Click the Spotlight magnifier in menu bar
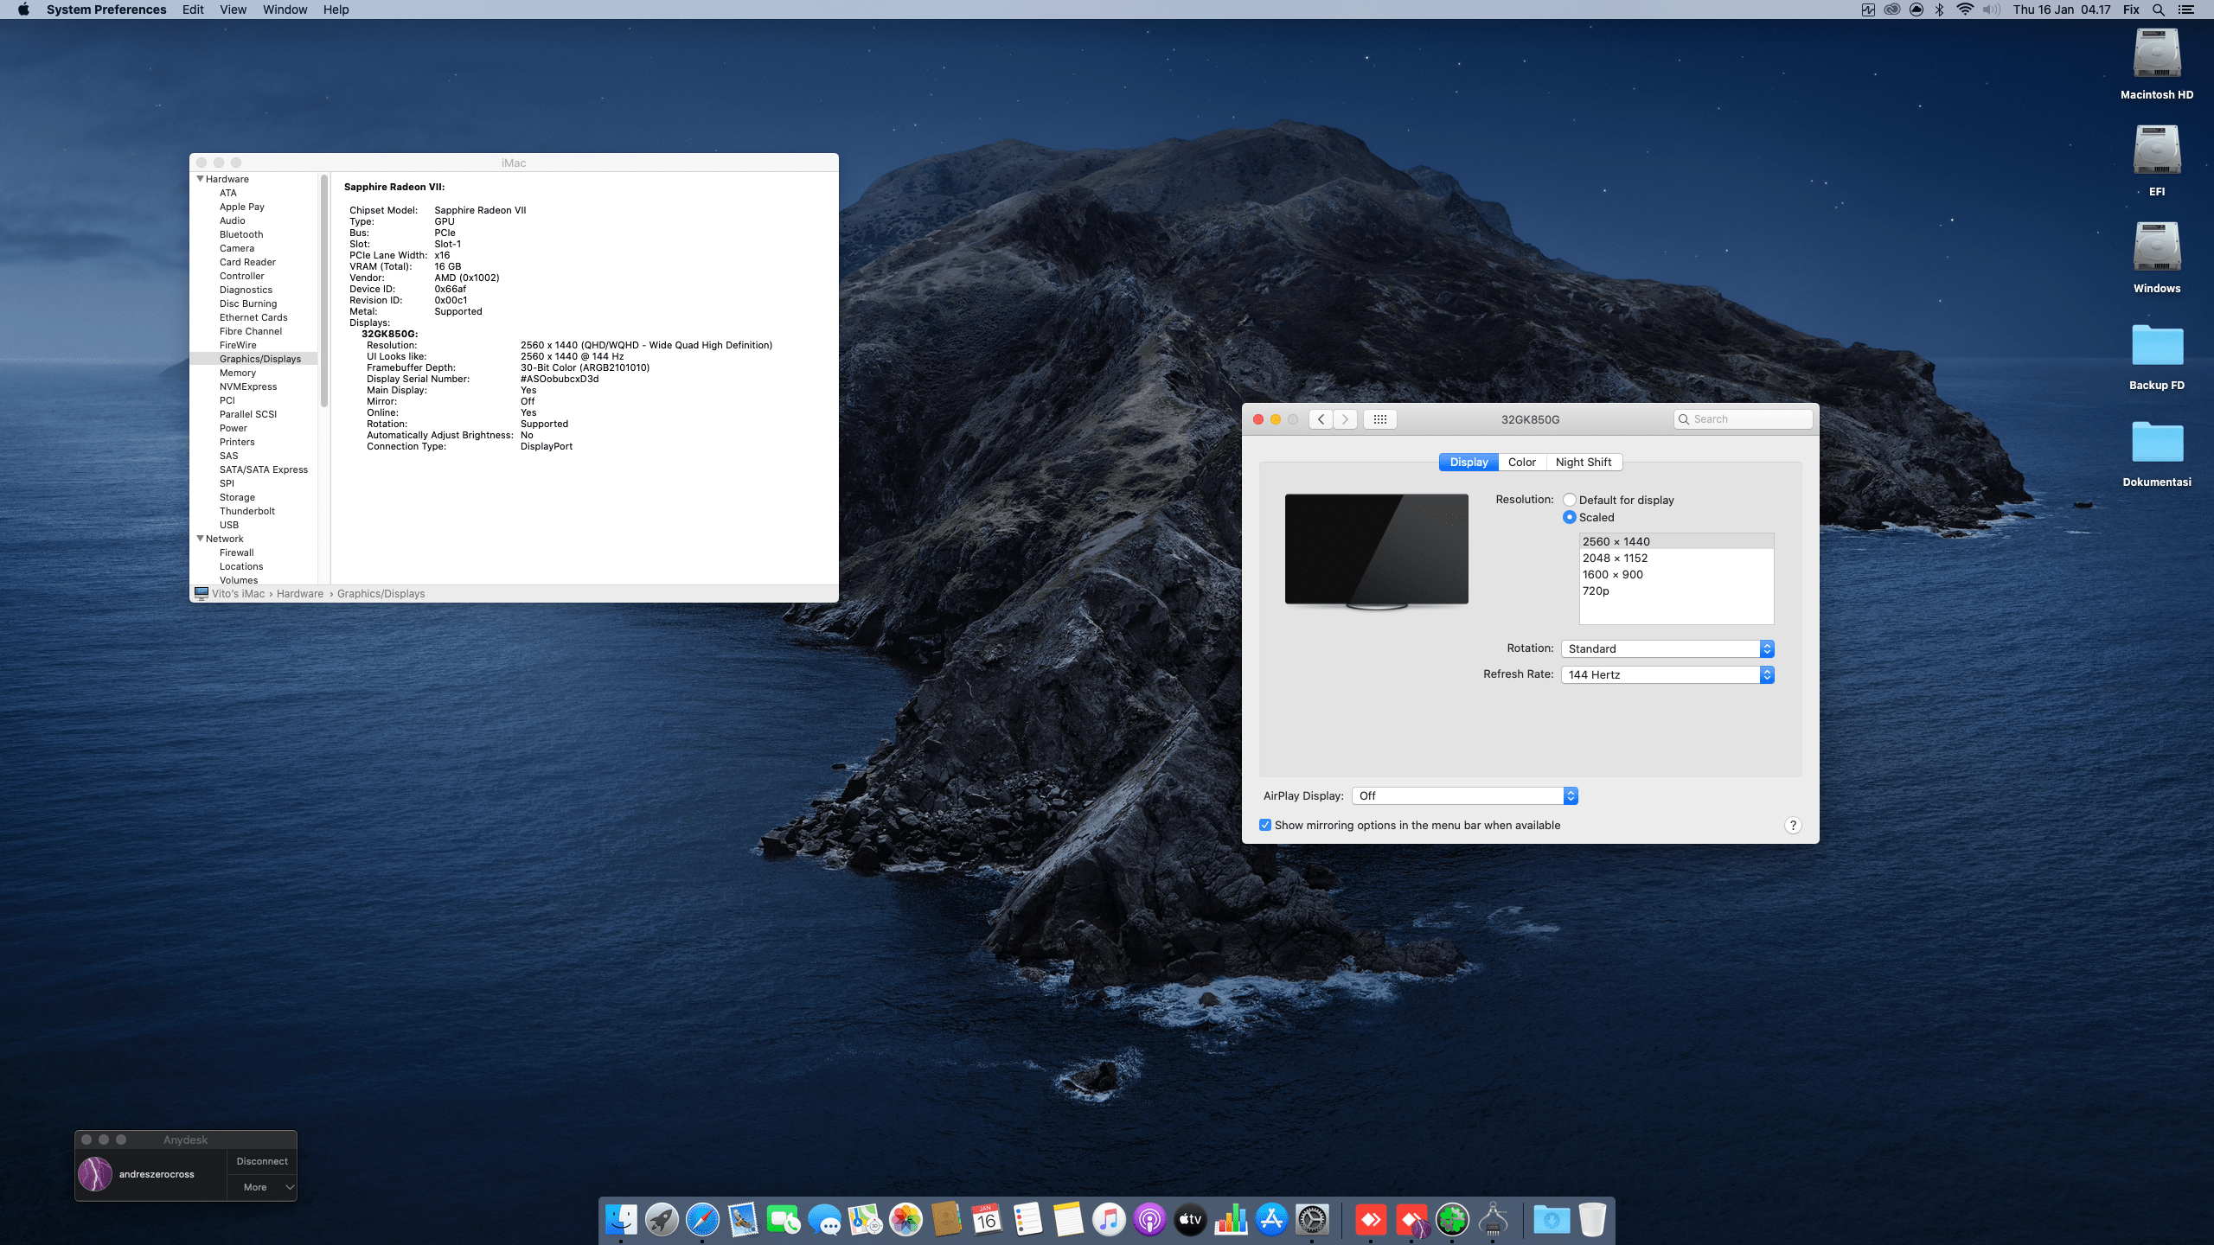Screen dimensions: 2214x1245 click(x=2159, y=10)
